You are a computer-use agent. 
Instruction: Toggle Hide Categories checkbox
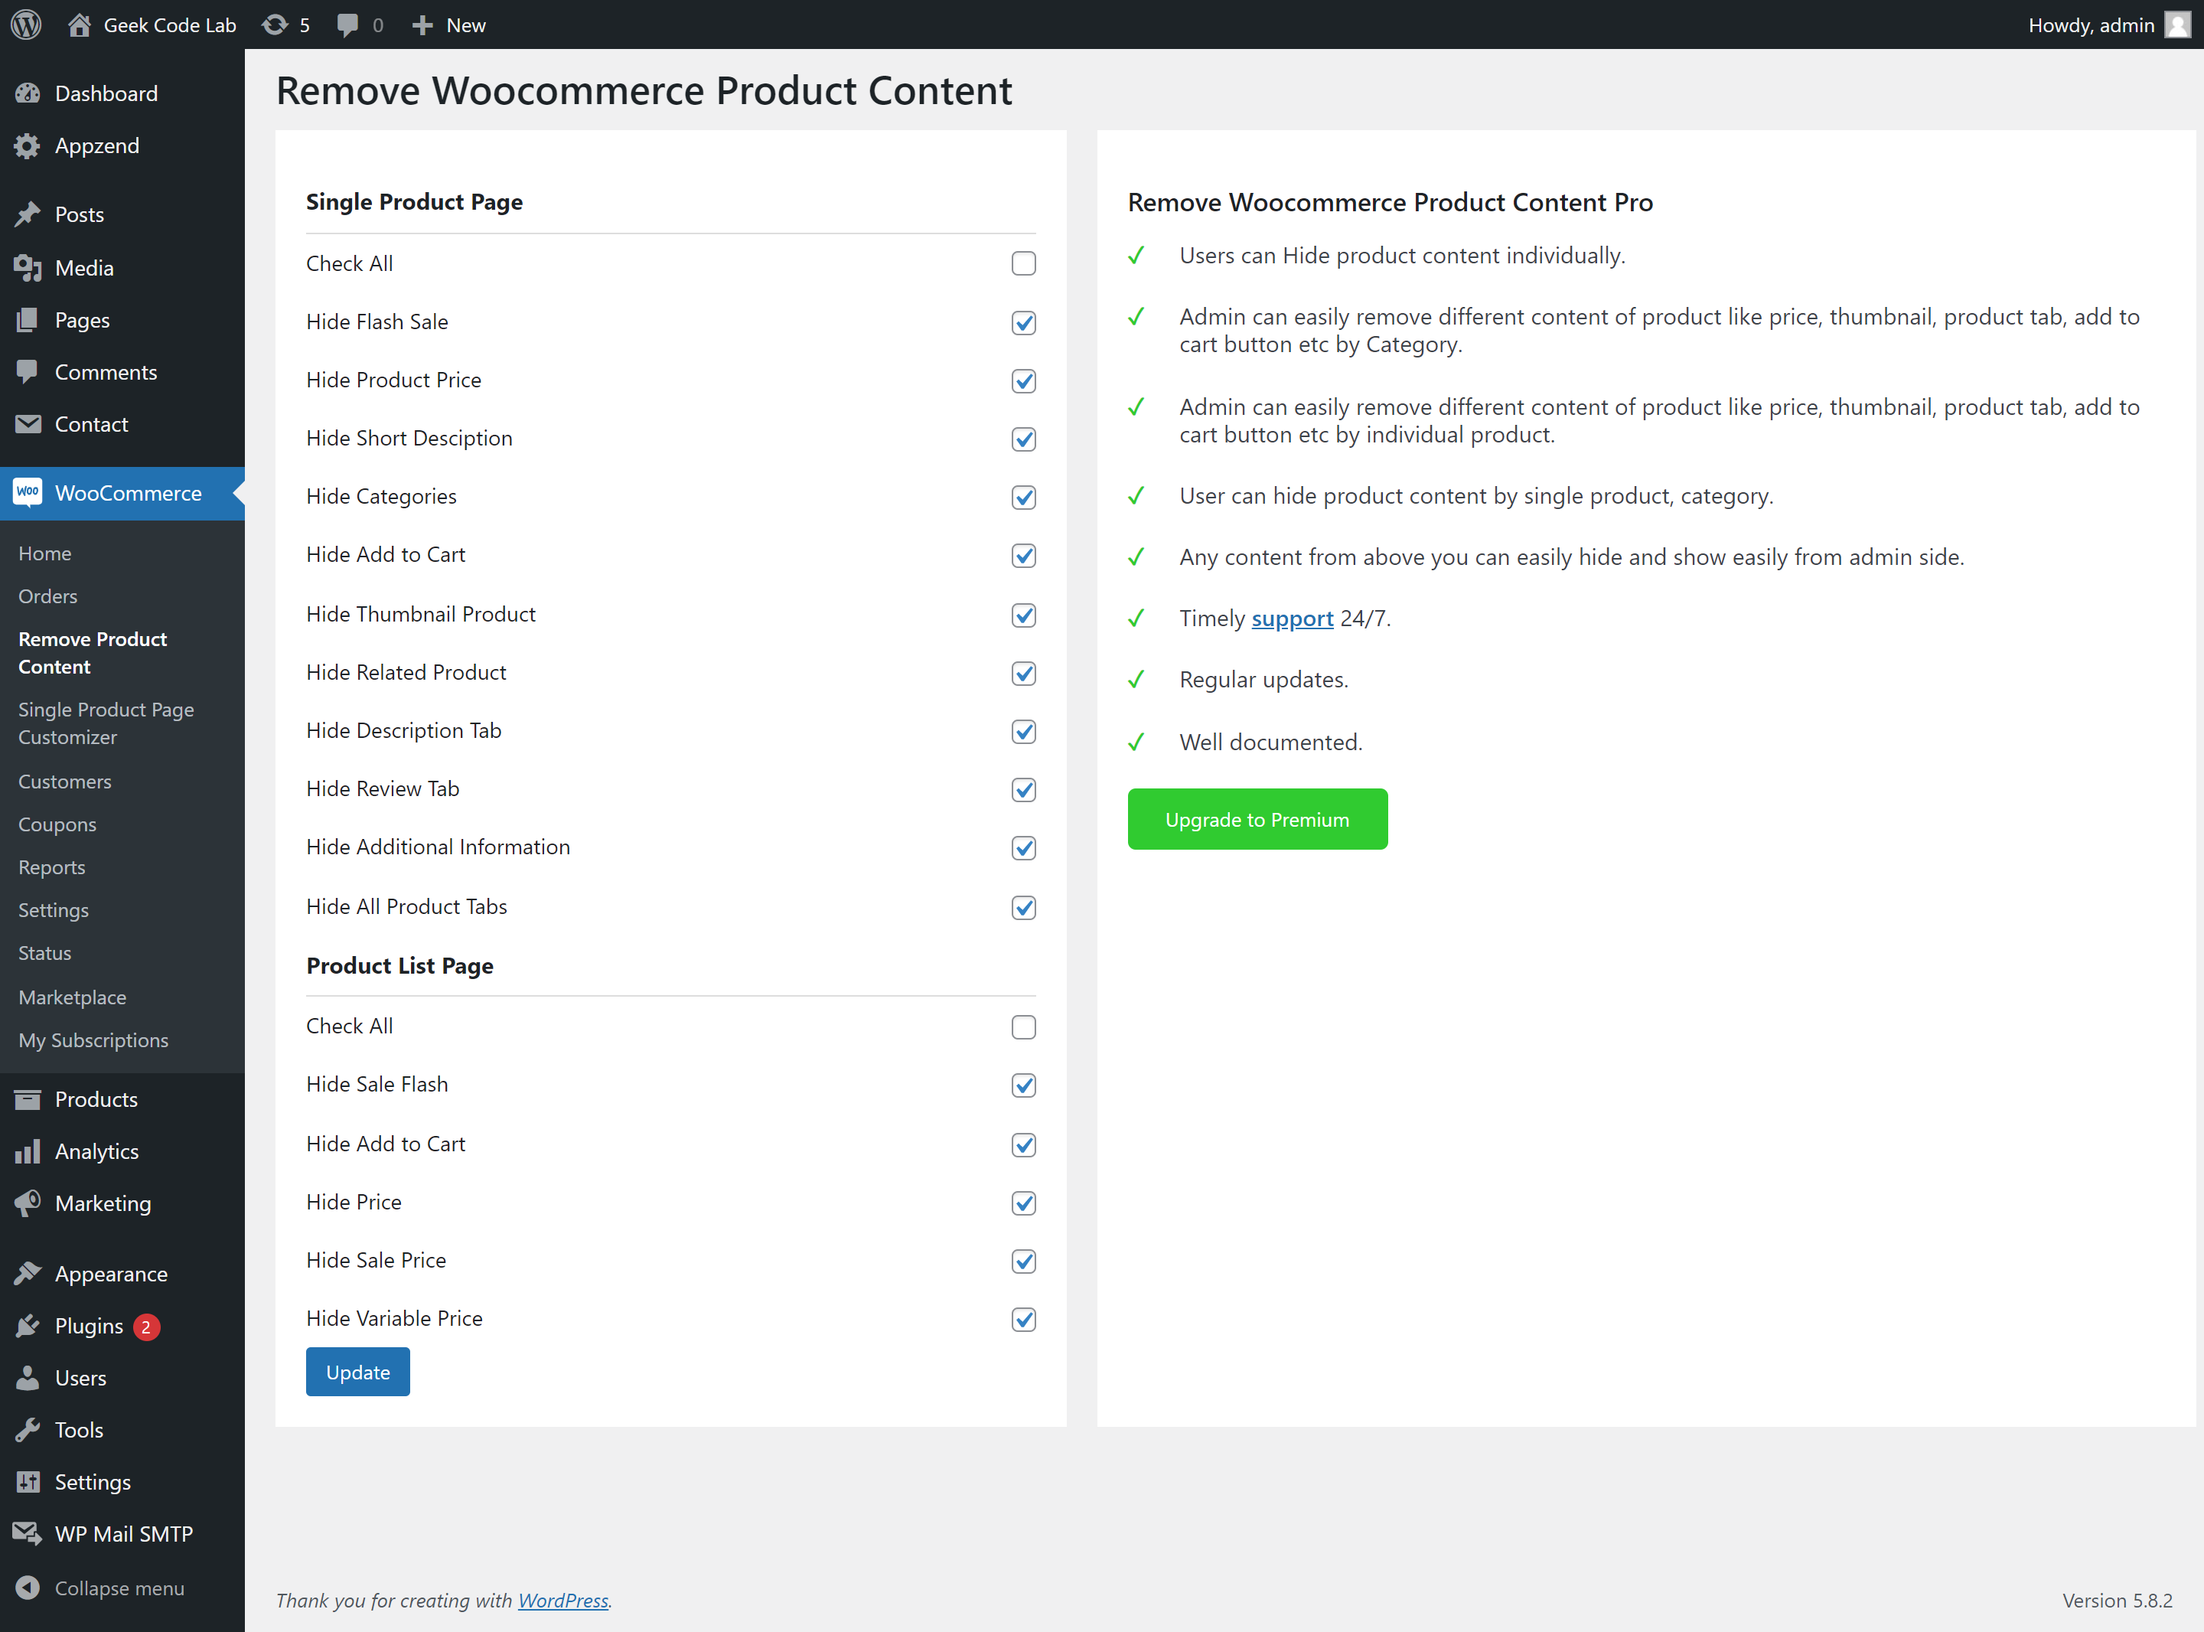(1024, 497)
